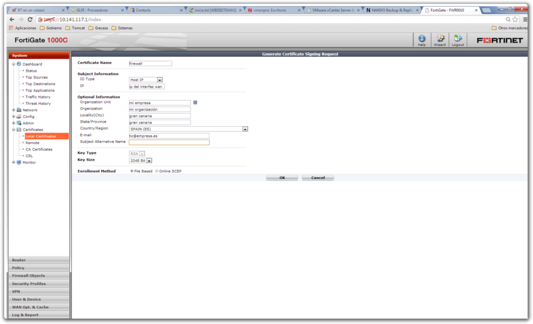The height and width of the screenshot is (324, 533).
Task: Click the add Organization Unit plus icon
Action: 195,102
